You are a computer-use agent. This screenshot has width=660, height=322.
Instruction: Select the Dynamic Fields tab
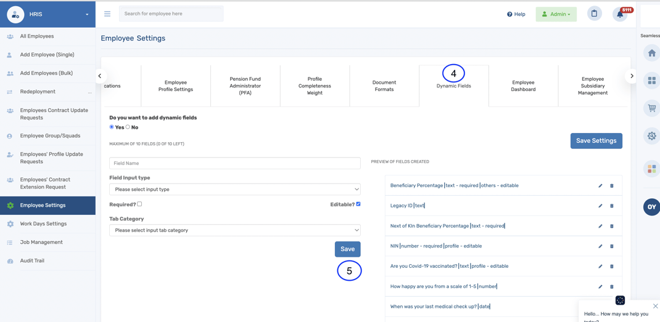tap(454, 86)
